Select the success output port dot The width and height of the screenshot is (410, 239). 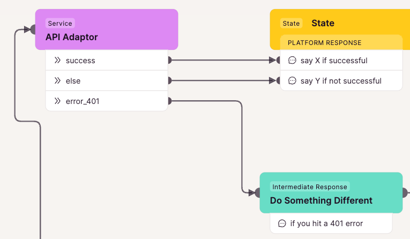click(170, 60)
